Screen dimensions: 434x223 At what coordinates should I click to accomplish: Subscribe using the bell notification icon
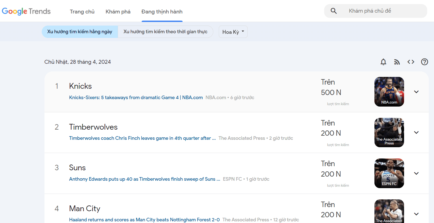click(383, 62)
